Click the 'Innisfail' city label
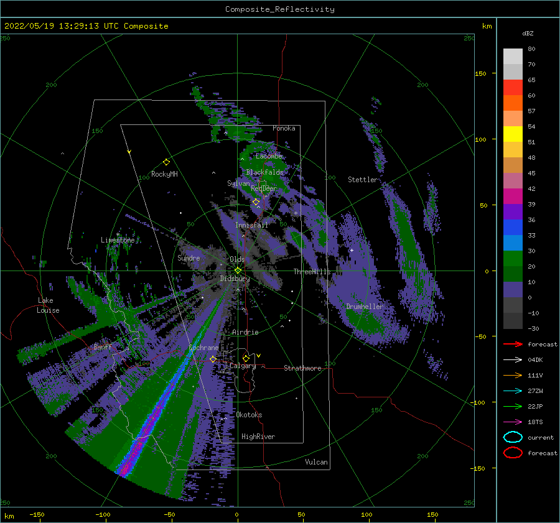Viewport: 560px width, 523px height. point(251,225)
